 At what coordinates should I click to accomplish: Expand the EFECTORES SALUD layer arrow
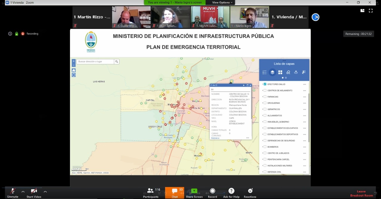pyautogui.click(x=262, y=84)
